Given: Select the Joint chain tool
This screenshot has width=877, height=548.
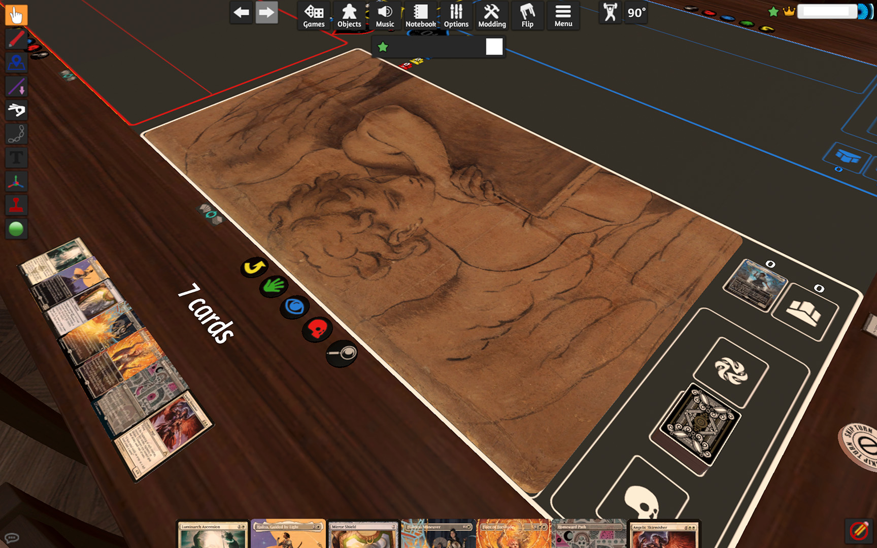Looking at the screenshot, I should [16, 134].
